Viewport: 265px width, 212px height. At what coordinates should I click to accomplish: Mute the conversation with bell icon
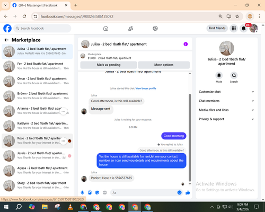(219, 75)
